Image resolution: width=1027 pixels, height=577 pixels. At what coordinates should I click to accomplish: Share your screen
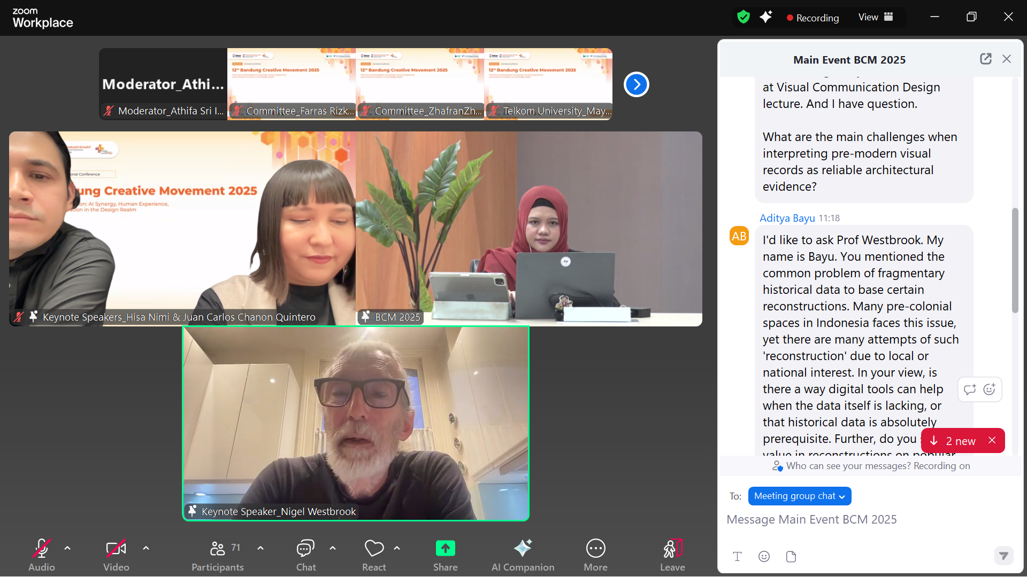(x=445, y=555)
